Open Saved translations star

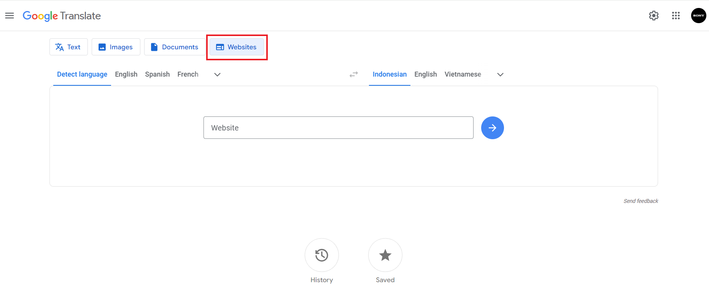coord(385,255)
